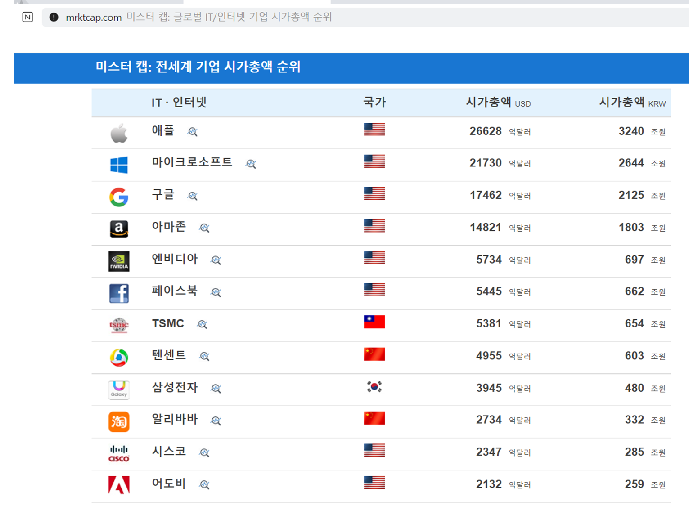The image size is (689, 506).
Task: Click the Adobe logo icon
Action: pyautogui.click(x=119, y=485)
